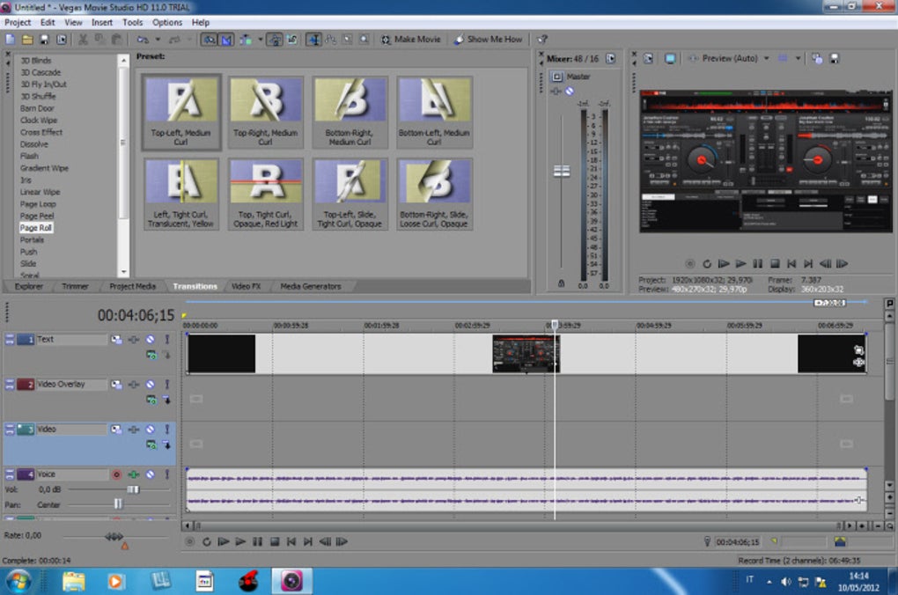Expand the overlays dropdown in preview toolbar

[x=799, y=58]
